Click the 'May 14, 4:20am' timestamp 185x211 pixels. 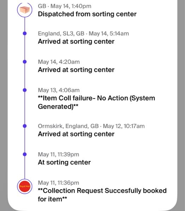[59, 62]
